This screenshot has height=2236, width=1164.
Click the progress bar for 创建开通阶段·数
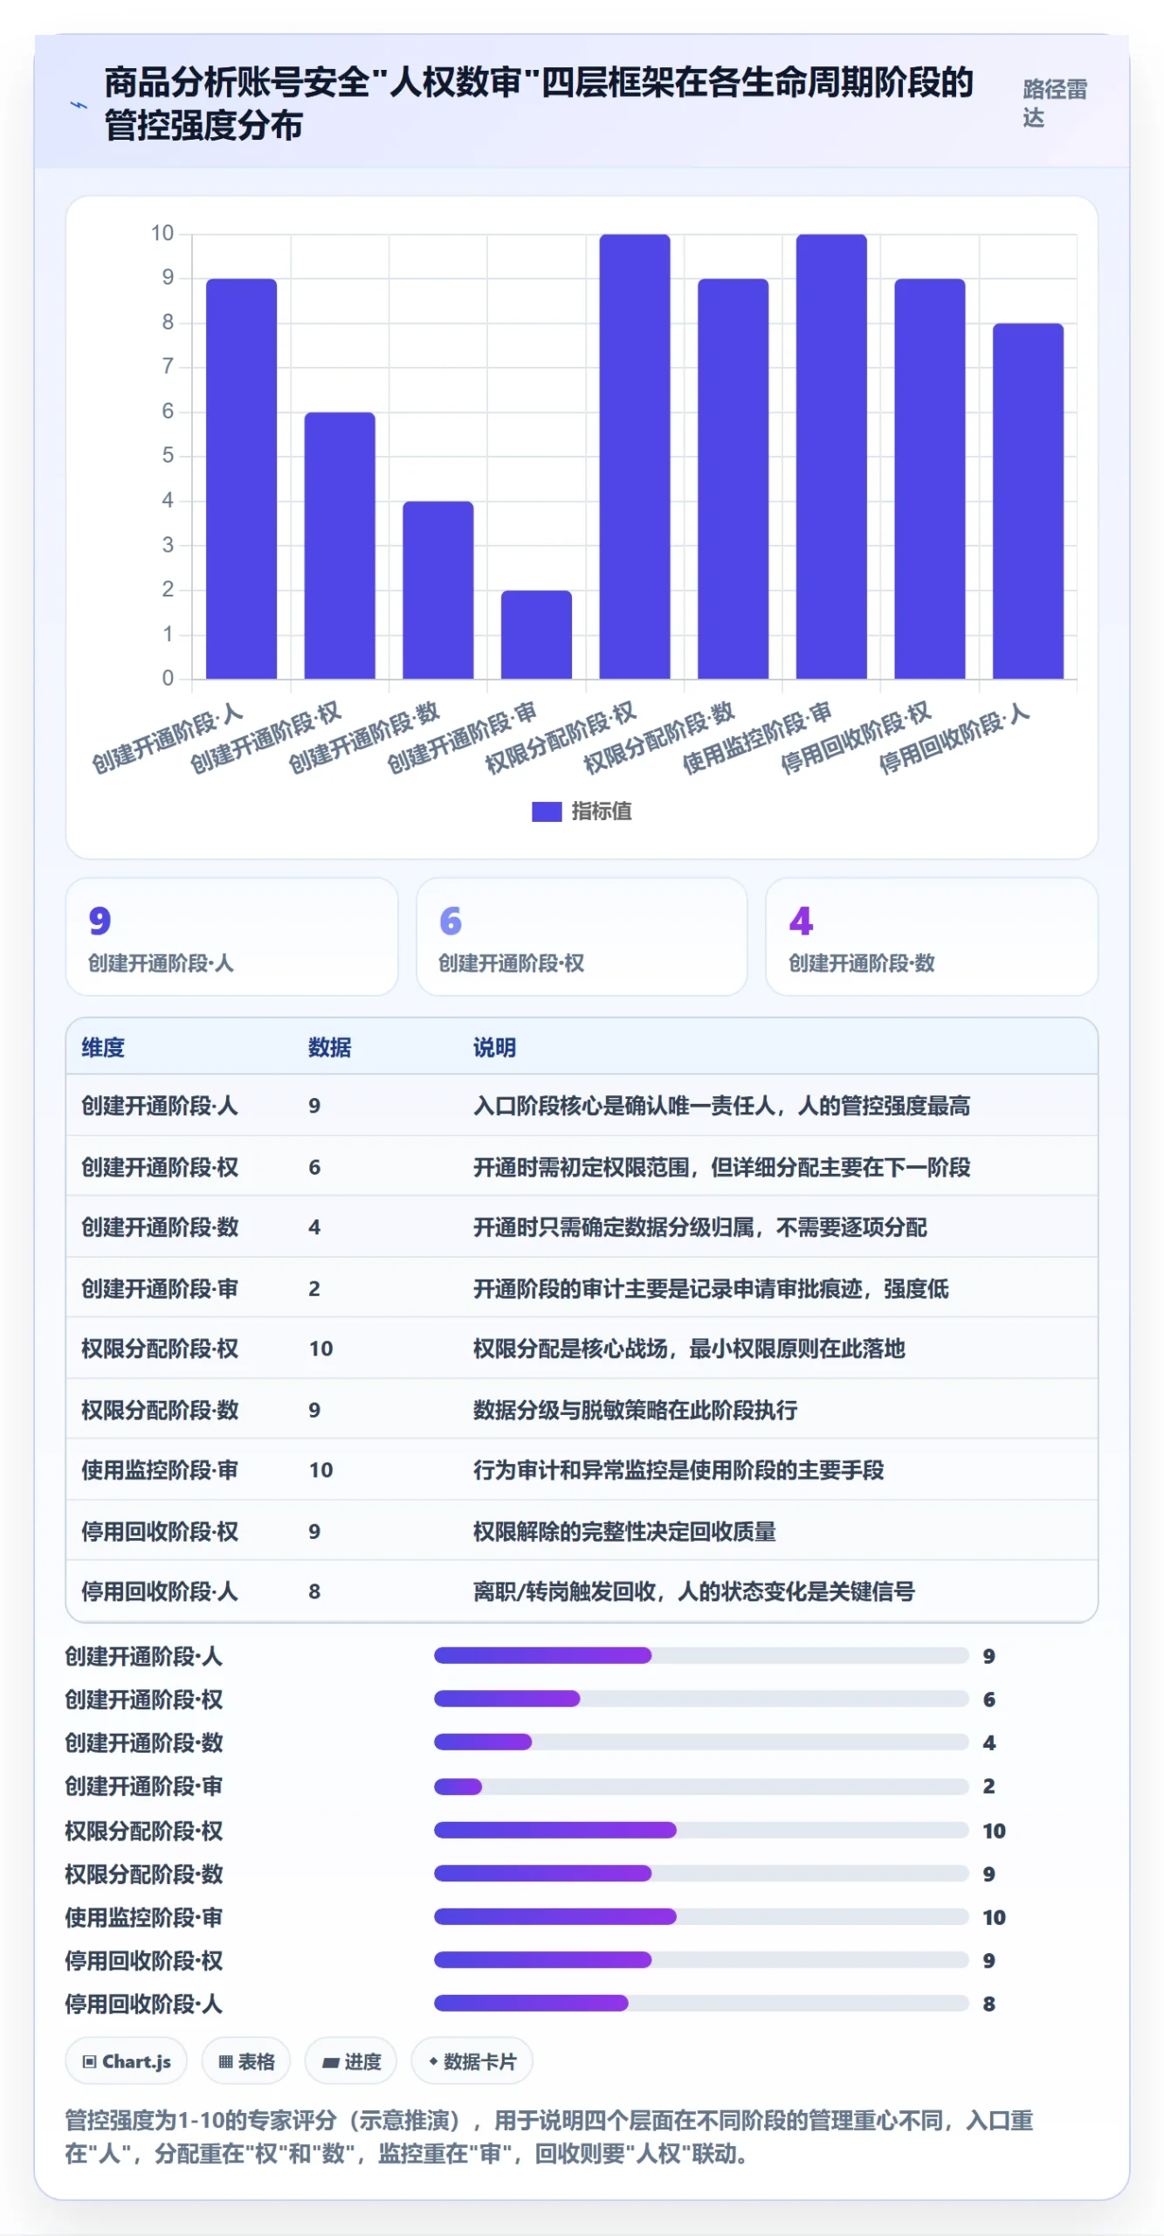point(701,1742)
